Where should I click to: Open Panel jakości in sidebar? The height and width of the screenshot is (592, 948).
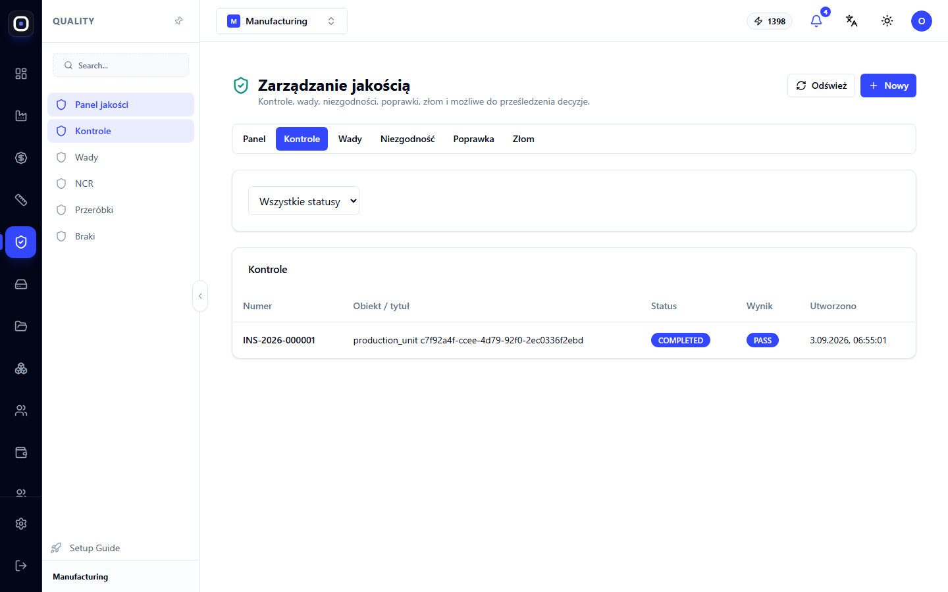tap(120, 105)
